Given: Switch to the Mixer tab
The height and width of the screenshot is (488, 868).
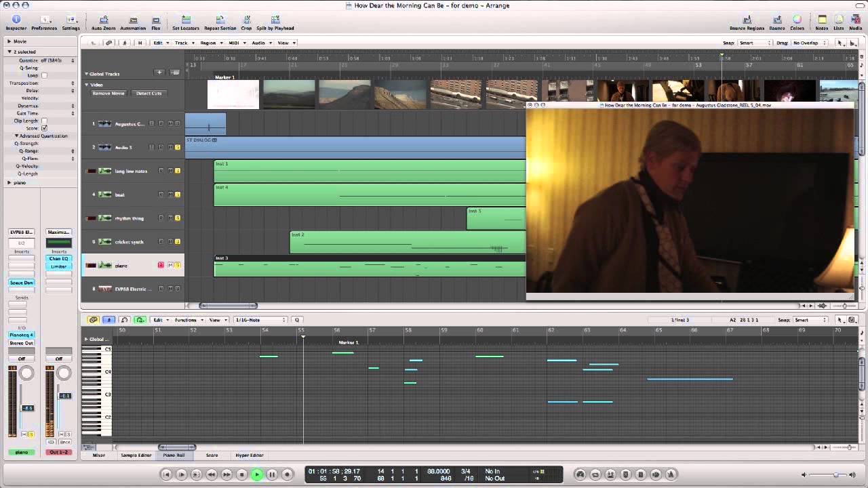Looking at the screenshot, I should [99, 455].
